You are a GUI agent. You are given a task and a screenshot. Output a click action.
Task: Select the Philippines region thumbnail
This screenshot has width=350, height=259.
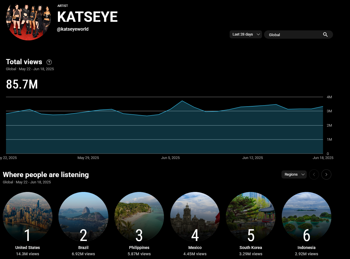(x=139, y=217)
